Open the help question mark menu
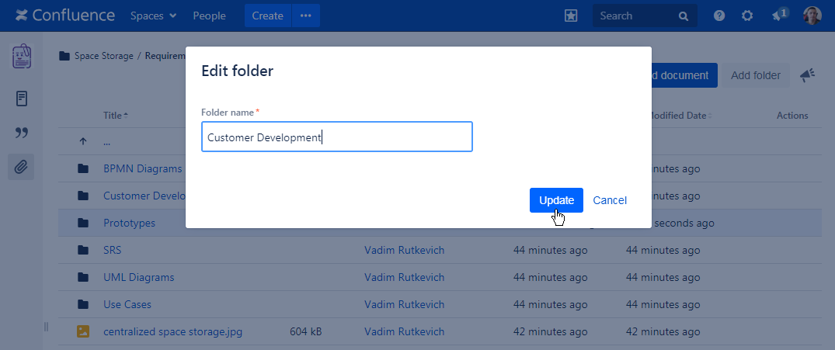 (x=719, y=16)
